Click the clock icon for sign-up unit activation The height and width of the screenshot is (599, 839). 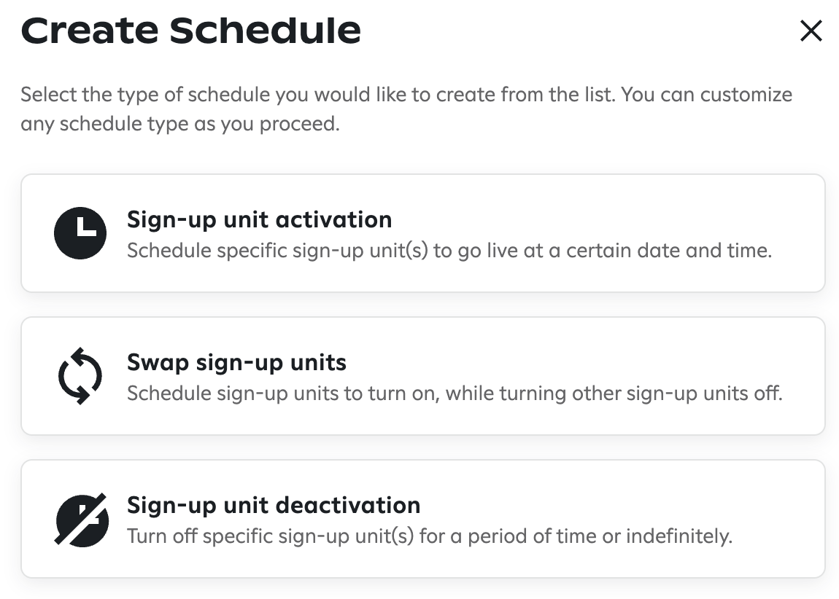point(80,233)
